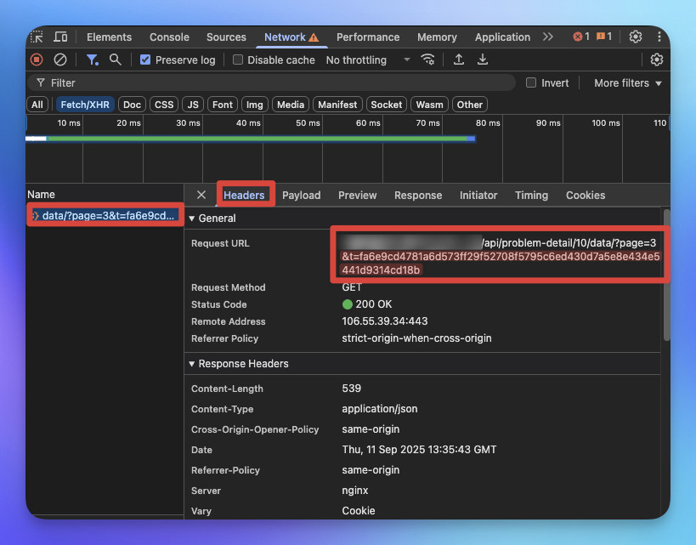Click the nginx server value
The height and width of the screenshot is (545, 696).
(354, 491)
